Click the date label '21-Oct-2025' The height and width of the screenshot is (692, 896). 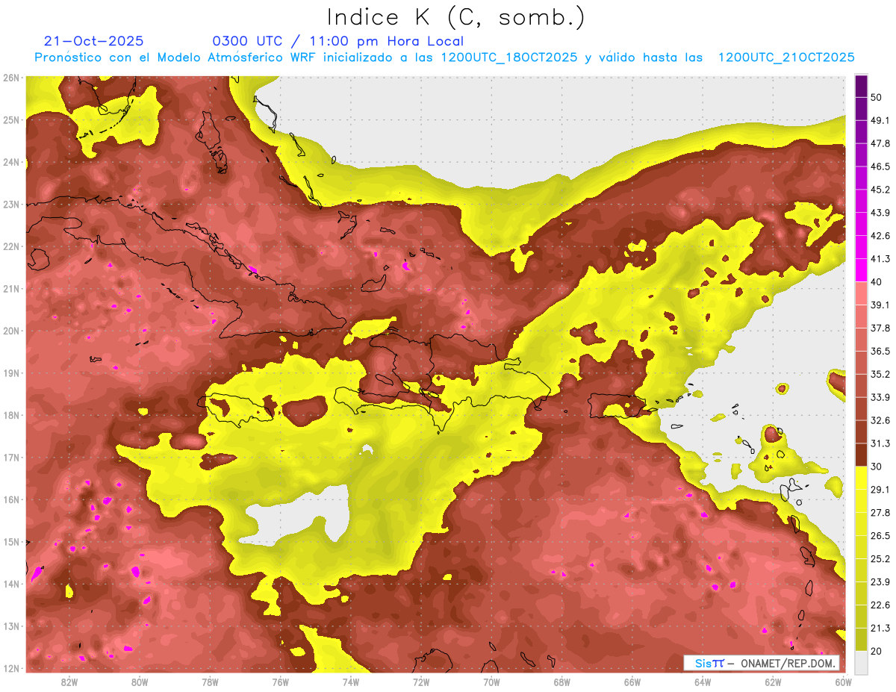click(x=94, y=41)
